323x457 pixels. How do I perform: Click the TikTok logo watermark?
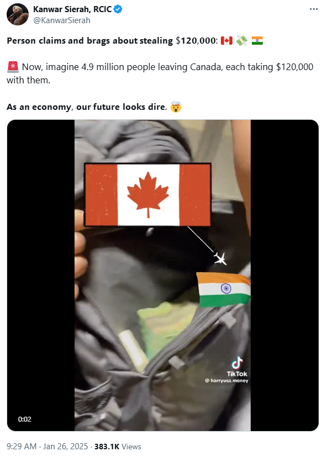(x=237, y=366)
